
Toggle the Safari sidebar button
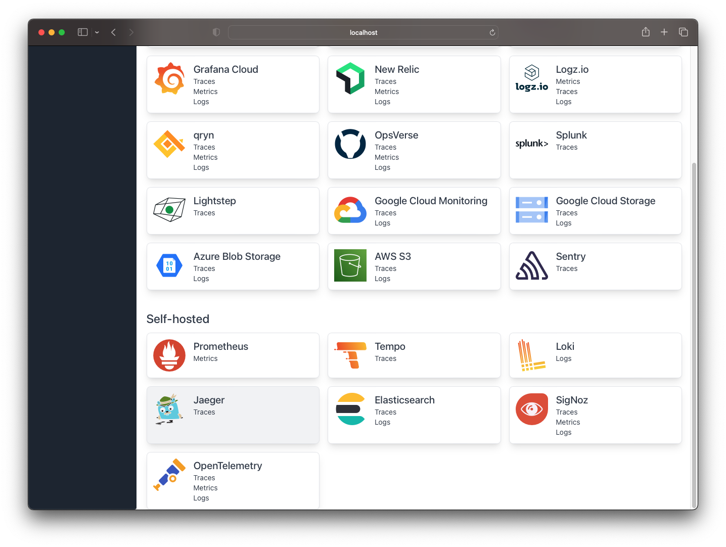(83, 32)
